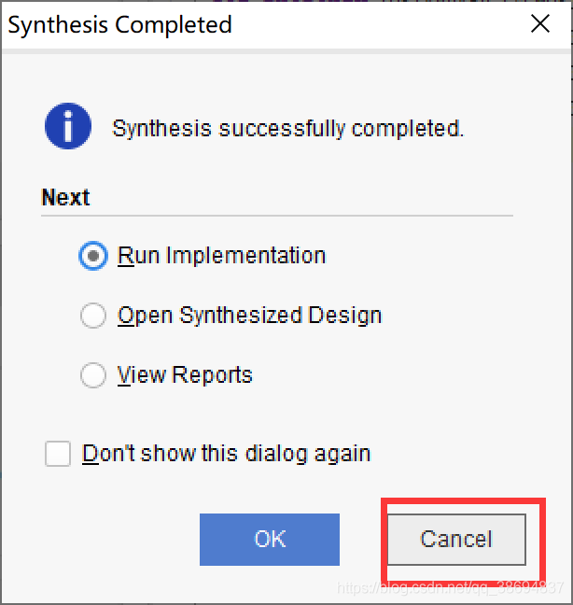Pick the View Reports radio button
Screen dimensions: 573x605
pos(93,375)
